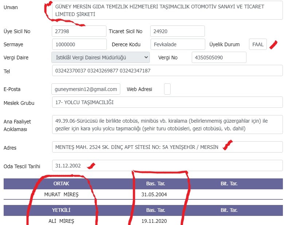Click the Ticaret Sicil No field 24920
Viewport: 284px width, 225px height.
click(178, 31)
